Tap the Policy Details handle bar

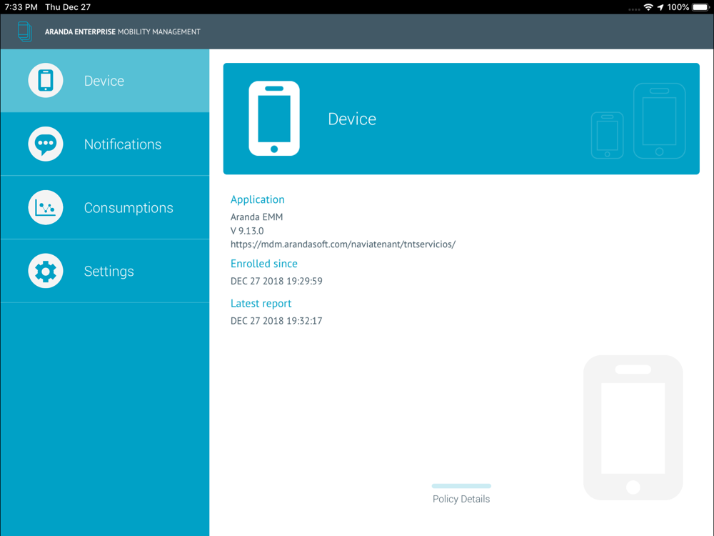click(461, 486)
